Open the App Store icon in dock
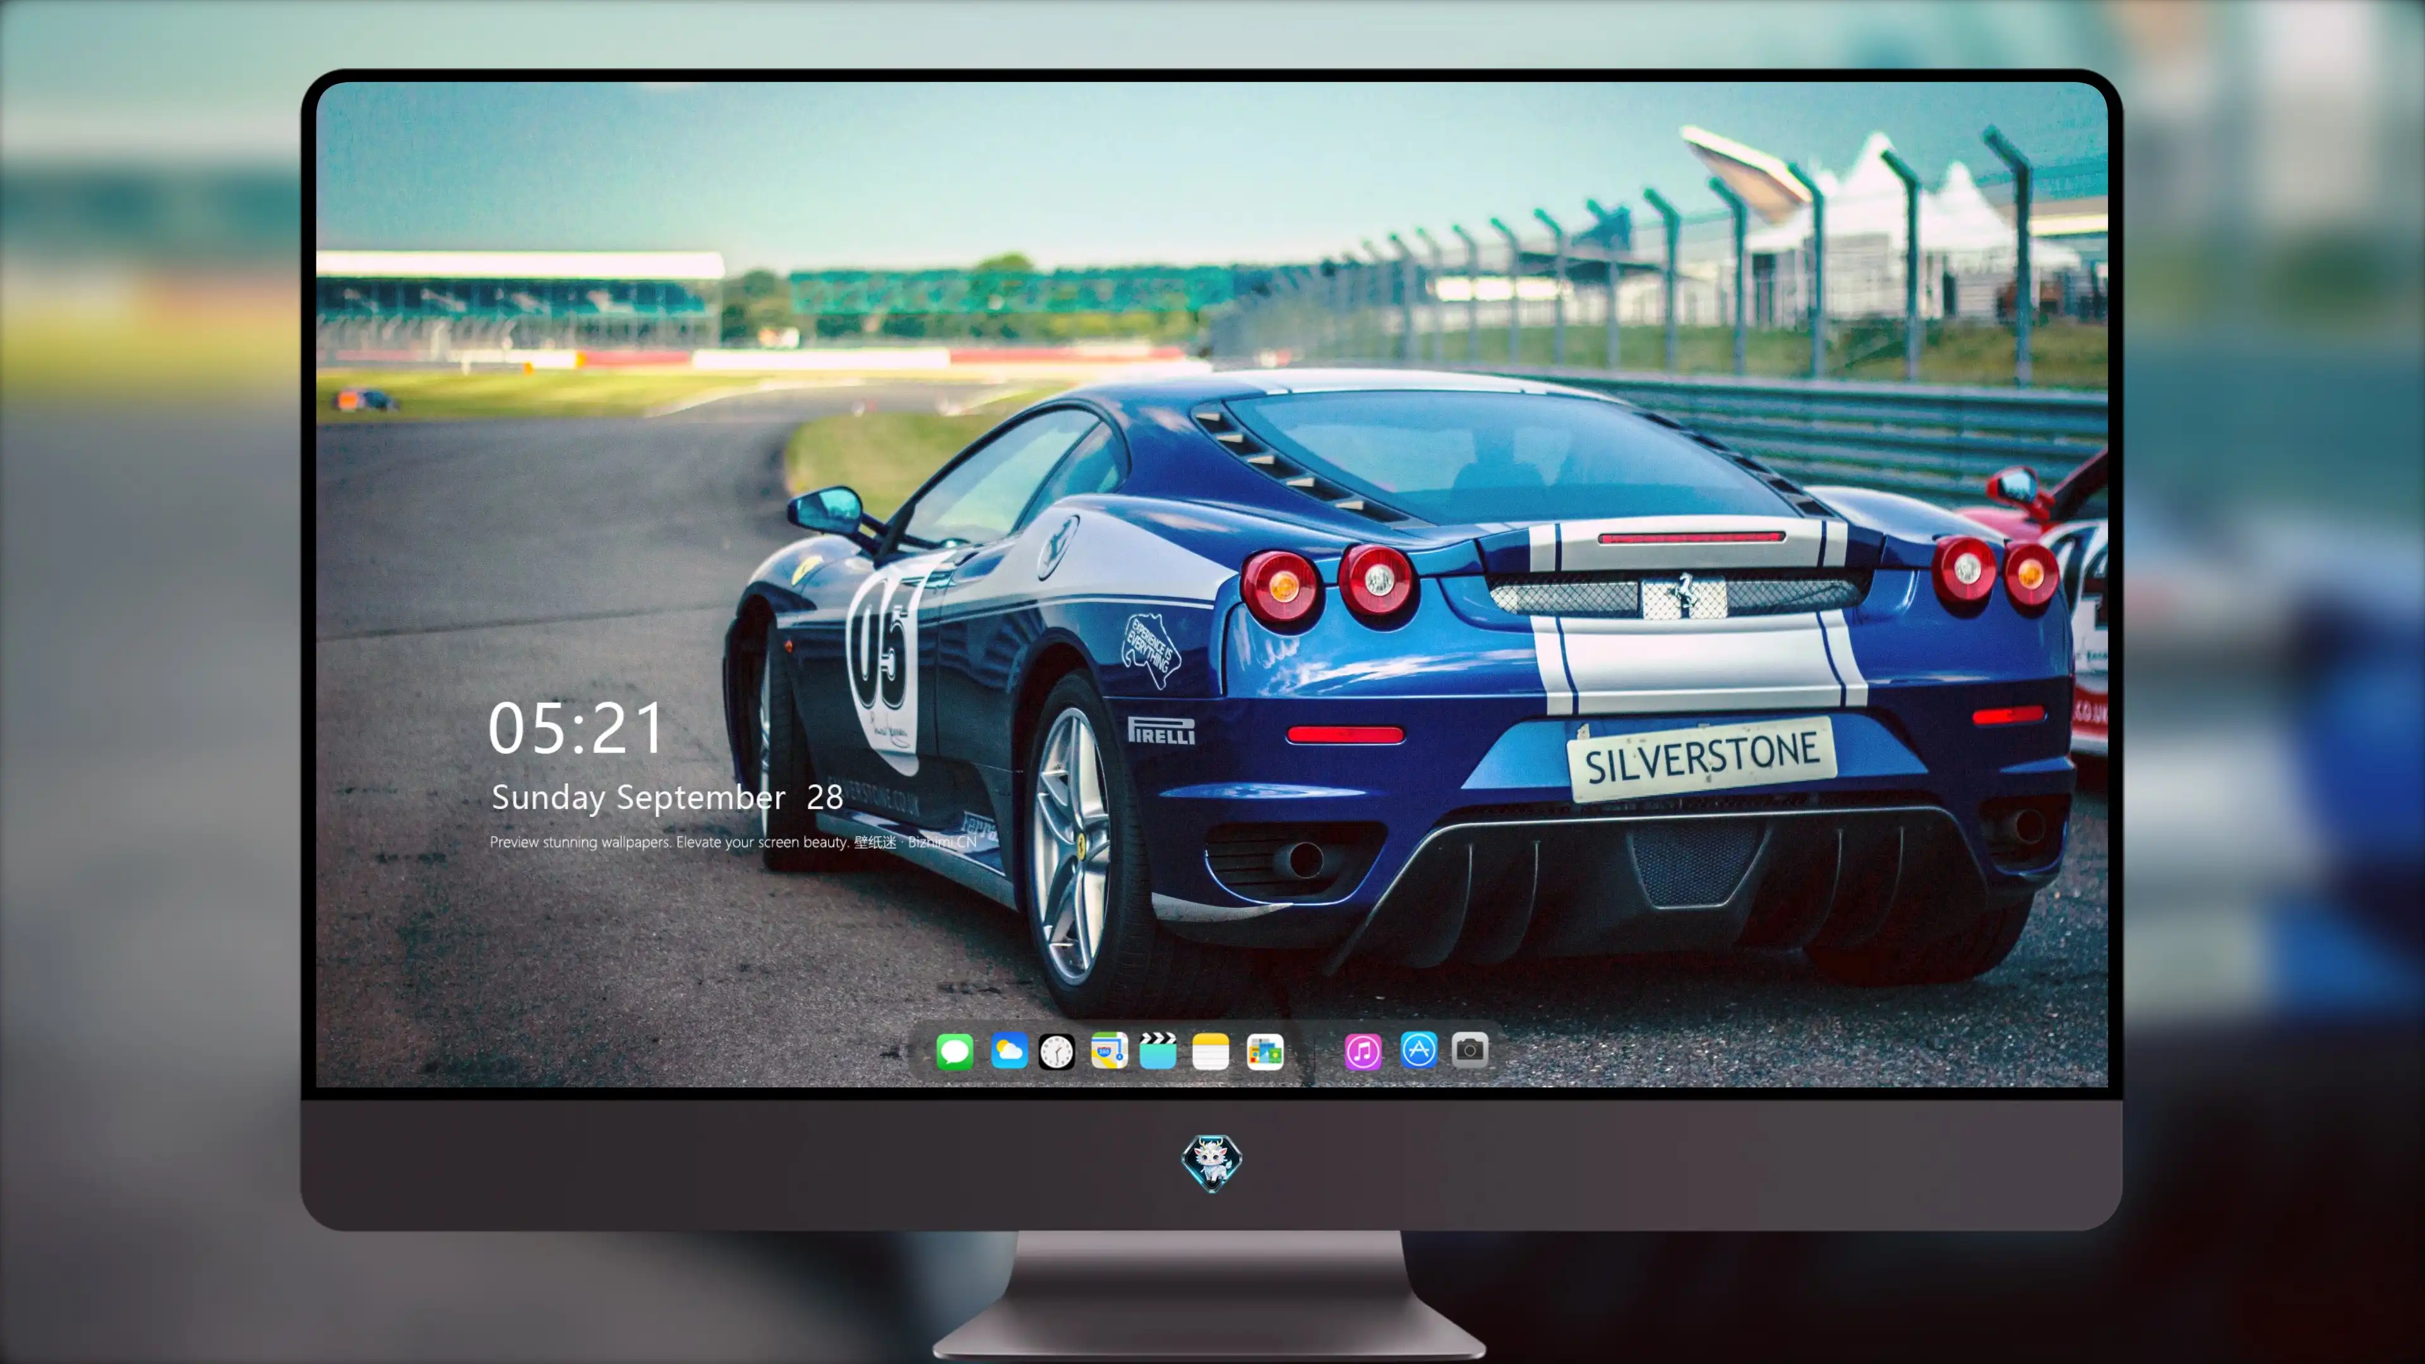The height and width of the screenshot is (1364, 2425). 1418,1050
